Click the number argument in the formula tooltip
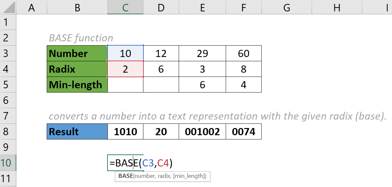 pyautogui.click(x=144, y=176)
